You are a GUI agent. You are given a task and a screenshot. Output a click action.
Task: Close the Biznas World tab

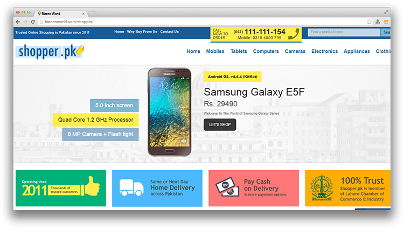[83, 13]
